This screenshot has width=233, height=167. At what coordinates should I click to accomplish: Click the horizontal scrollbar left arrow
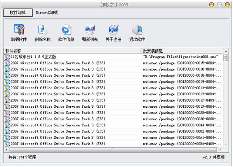click(x=7, y=149)
